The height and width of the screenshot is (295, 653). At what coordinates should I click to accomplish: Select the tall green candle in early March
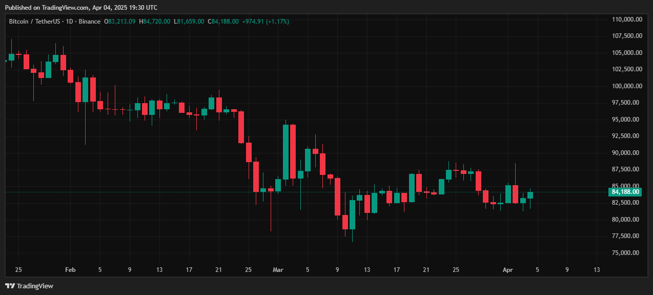click(x=285, y=151)
